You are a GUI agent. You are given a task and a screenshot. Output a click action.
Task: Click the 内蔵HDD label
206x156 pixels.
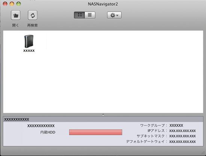point(48,132)
